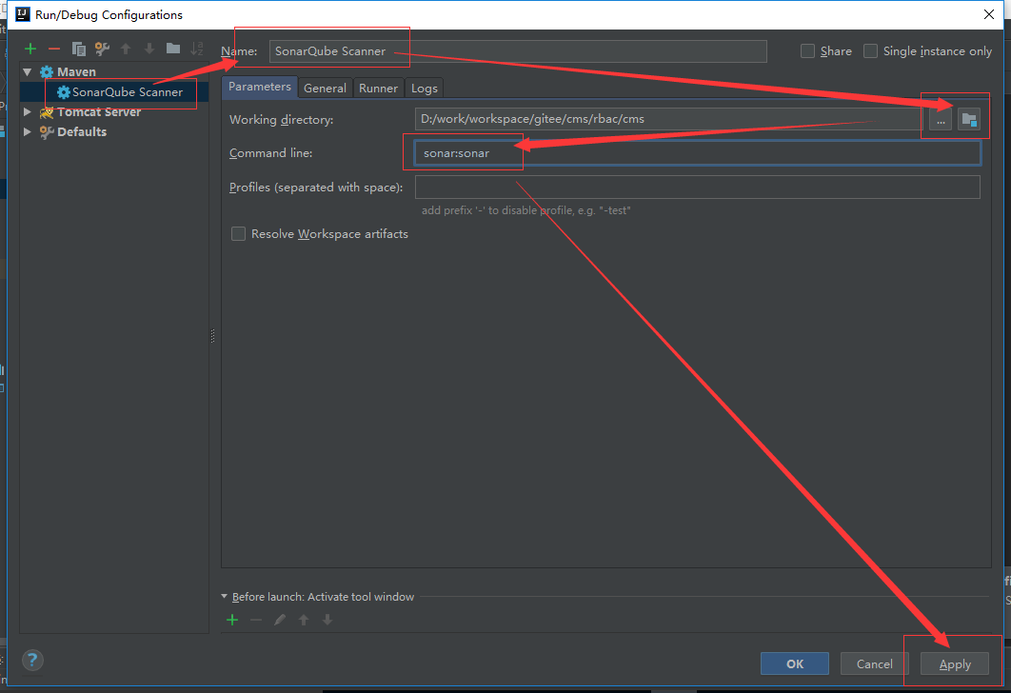The width and height of the screenshot is (1011, 693).
Task: Edit the selected before launch task
Action: pos(280,620)
